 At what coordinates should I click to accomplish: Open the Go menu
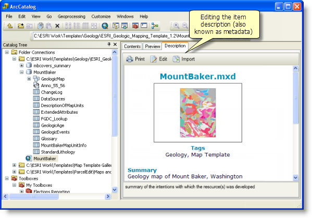tap(49, 17)
